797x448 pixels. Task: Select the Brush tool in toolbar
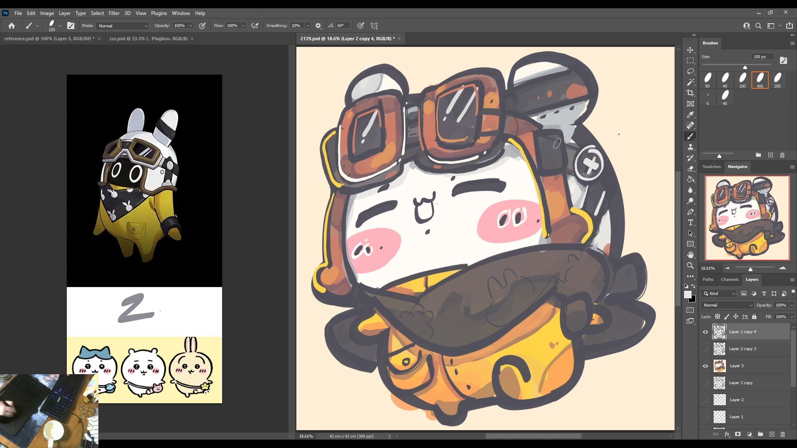point(690,136)
